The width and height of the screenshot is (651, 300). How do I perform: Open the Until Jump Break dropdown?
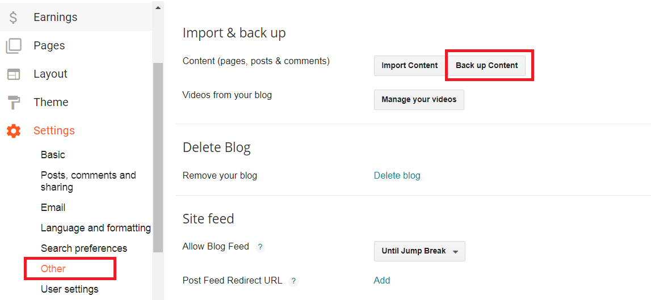click(419, 251)
